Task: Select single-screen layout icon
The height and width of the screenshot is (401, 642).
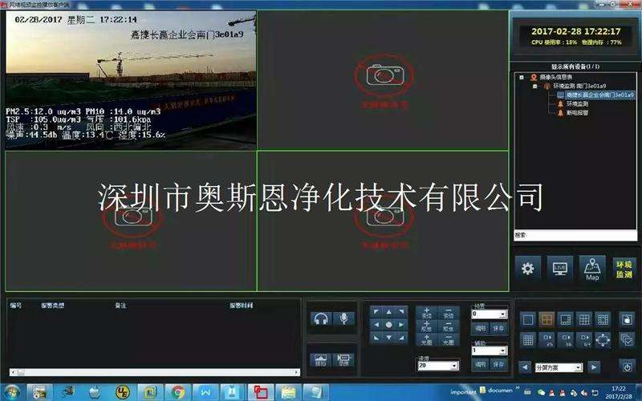Action: [x=528, y=319]
